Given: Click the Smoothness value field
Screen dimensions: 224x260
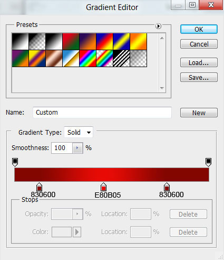Looking at the screenshot, I should coord(62,148).
